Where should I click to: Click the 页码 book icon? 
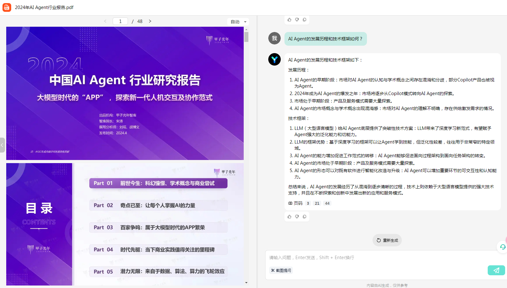click(290, 203)
